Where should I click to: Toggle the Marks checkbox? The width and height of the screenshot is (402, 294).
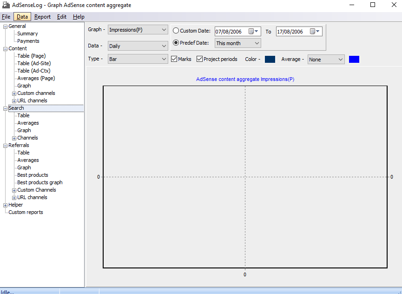tap(174, 59)
